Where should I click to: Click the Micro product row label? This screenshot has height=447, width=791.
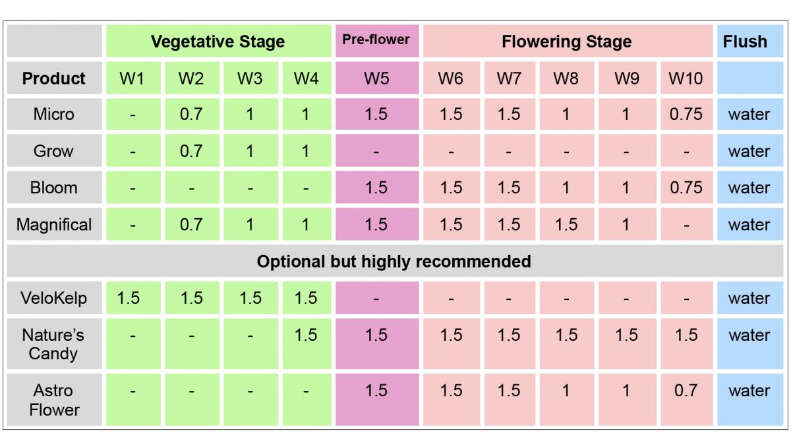pos(54,115)
